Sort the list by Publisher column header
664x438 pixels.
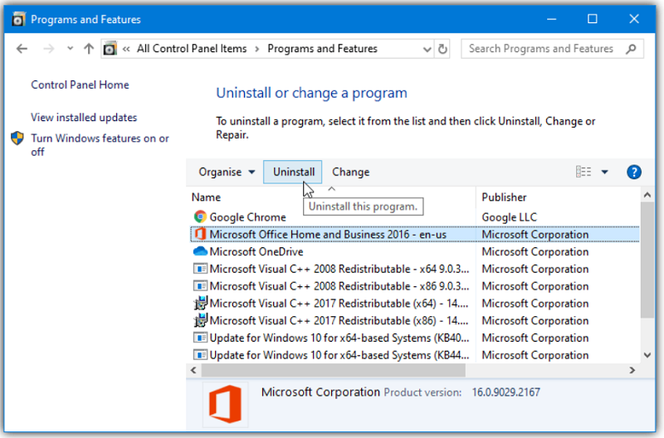pyautogui.click(x=504, y=197)
